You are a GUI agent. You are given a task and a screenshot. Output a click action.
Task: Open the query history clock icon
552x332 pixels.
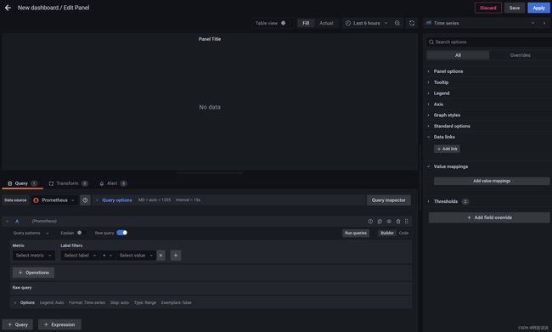click(x=85, y=200)
